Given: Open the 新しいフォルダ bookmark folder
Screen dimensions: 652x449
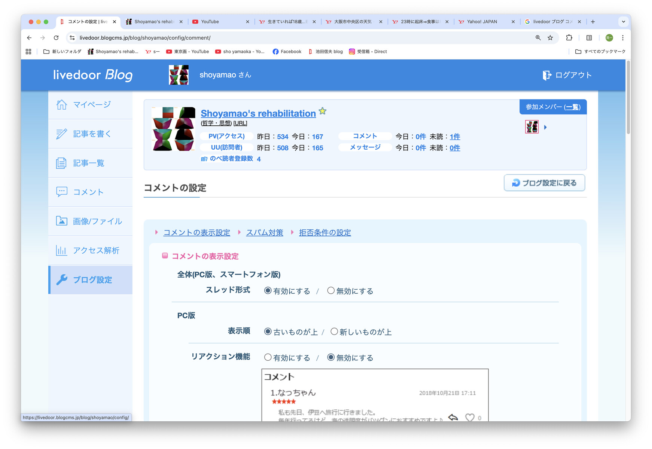Looking at the screenshot, I should (x=62, y=52).
